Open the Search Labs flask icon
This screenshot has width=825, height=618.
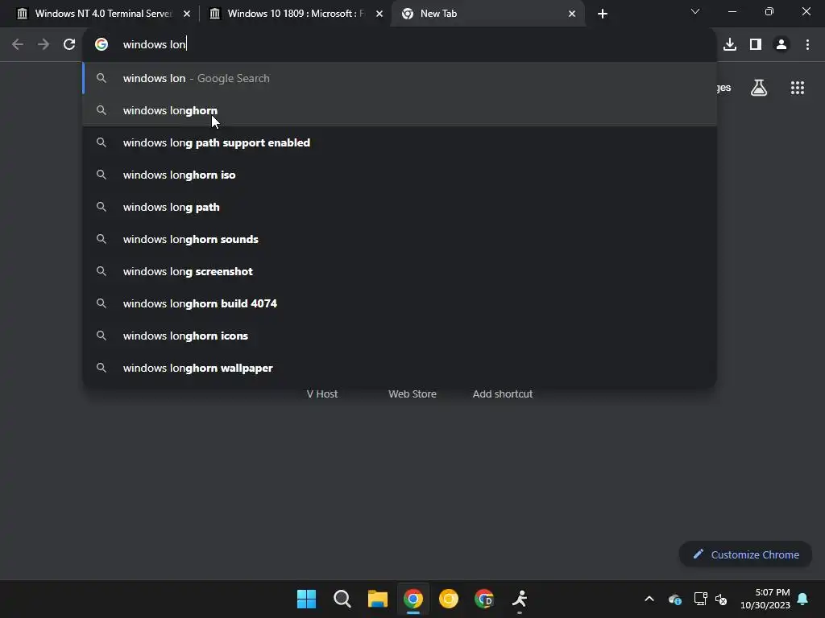(759, 88)
